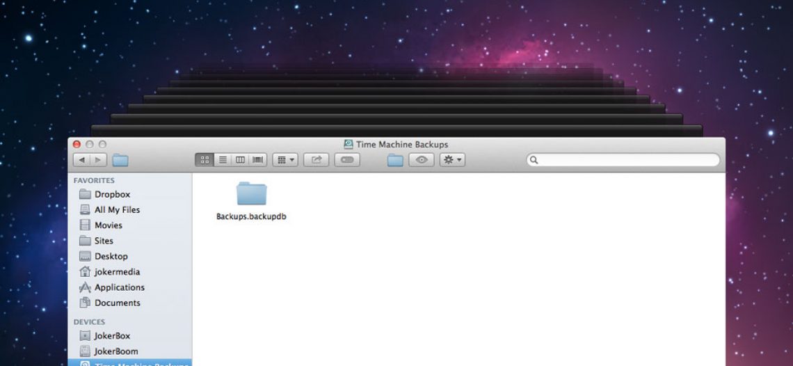
Task: Click the Quick Look eye button
Action: [x=422, y=160]
